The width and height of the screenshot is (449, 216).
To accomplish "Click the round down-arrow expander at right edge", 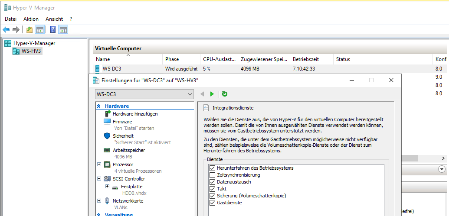I will 442,169.
